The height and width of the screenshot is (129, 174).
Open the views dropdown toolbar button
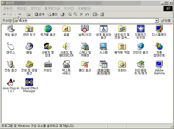click(96, 15)
